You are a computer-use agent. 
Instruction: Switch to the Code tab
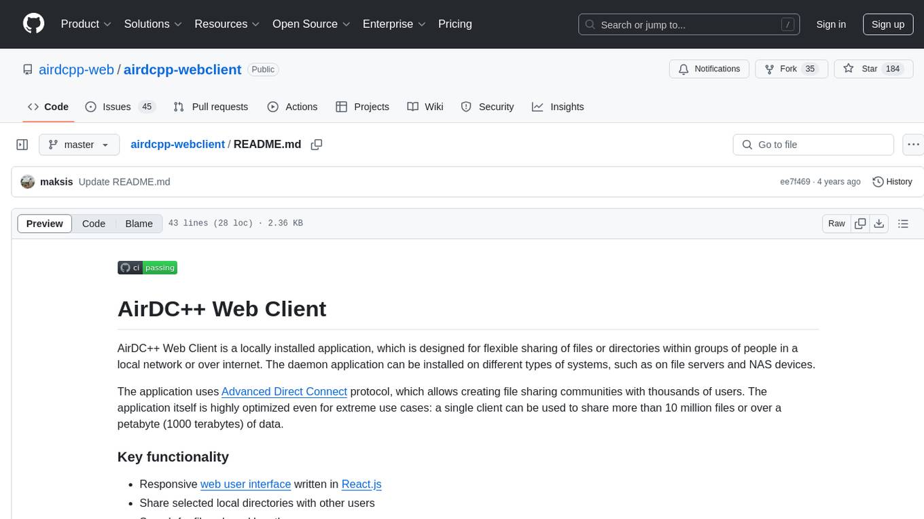48,107
